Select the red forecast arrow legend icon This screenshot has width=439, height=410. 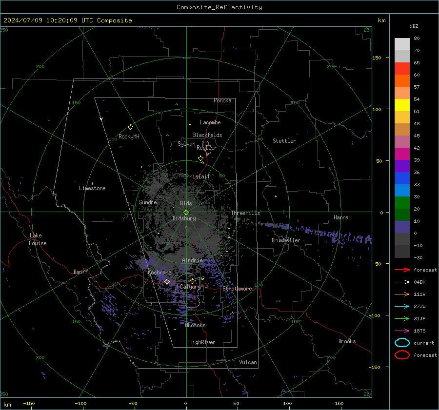(x=402, y=270)
